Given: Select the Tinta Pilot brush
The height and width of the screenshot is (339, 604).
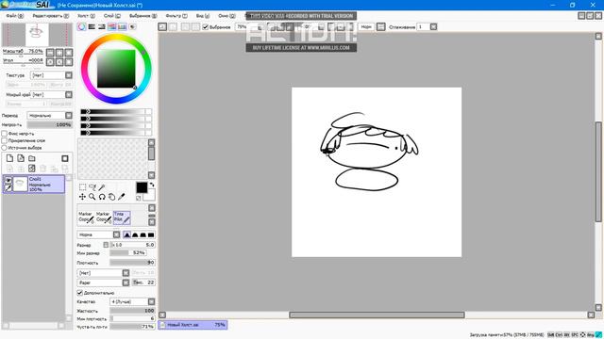Looking at the screenshot, I should 122,218.
